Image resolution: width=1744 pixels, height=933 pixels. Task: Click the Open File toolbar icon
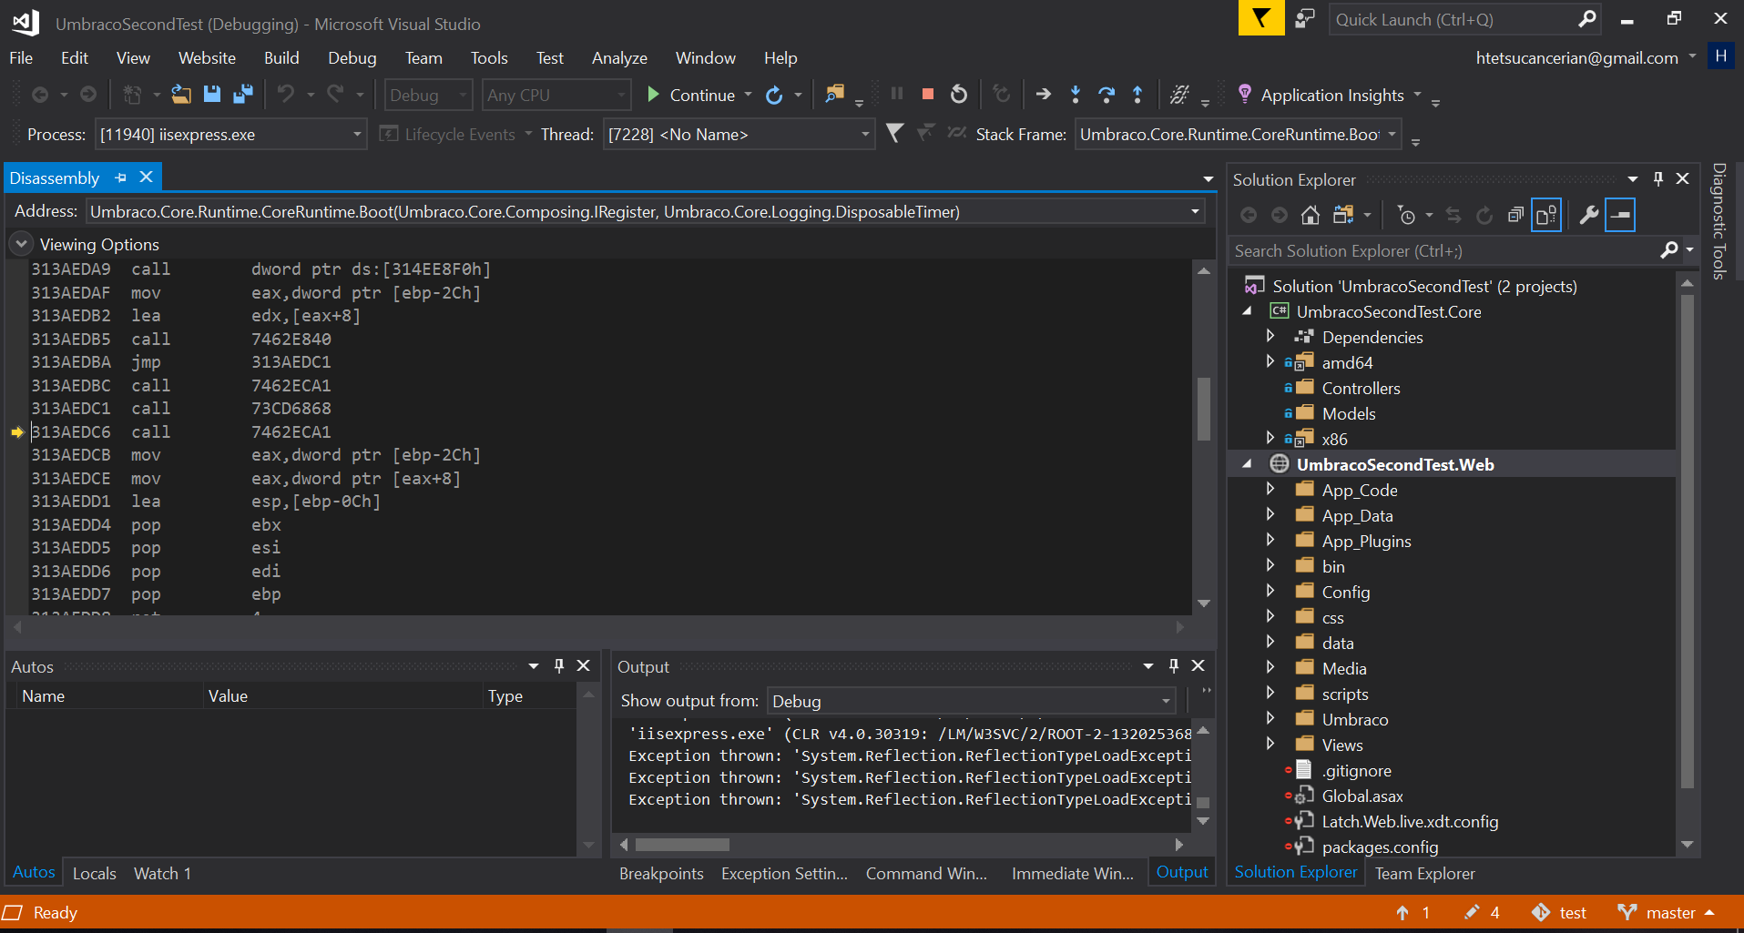click(x=181, y=95)
